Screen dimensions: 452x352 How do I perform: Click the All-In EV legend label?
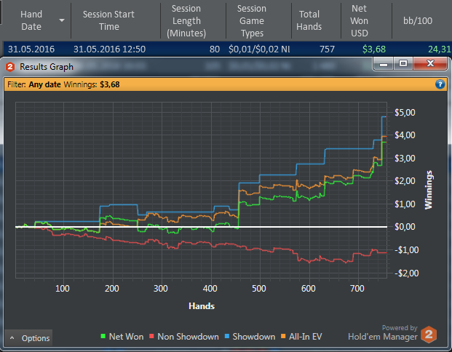(x=305, y=337)
